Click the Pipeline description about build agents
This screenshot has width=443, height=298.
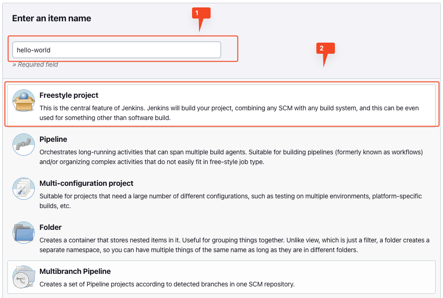[231, 157]
